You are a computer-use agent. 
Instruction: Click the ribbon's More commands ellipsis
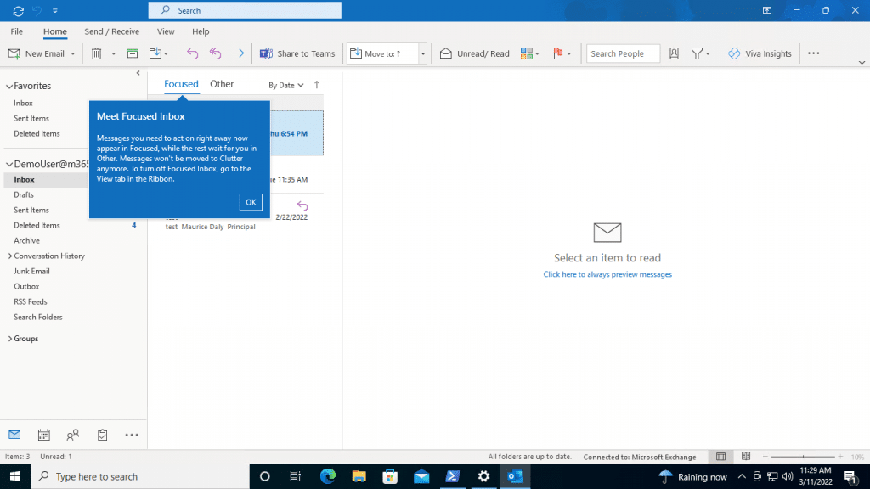[x=813, y=53]
